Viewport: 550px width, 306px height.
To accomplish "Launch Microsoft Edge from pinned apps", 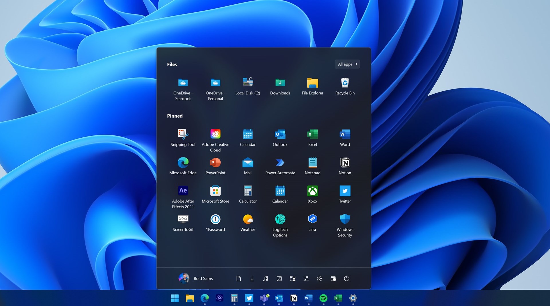I will [183, 166].
